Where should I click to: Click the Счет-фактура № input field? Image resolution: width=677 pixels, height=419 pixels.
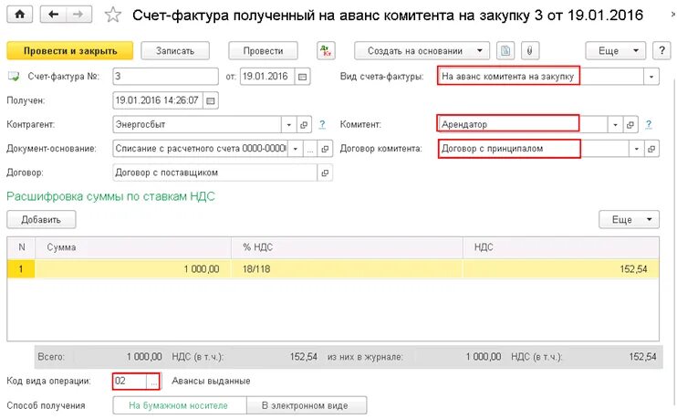pos(165,77)
